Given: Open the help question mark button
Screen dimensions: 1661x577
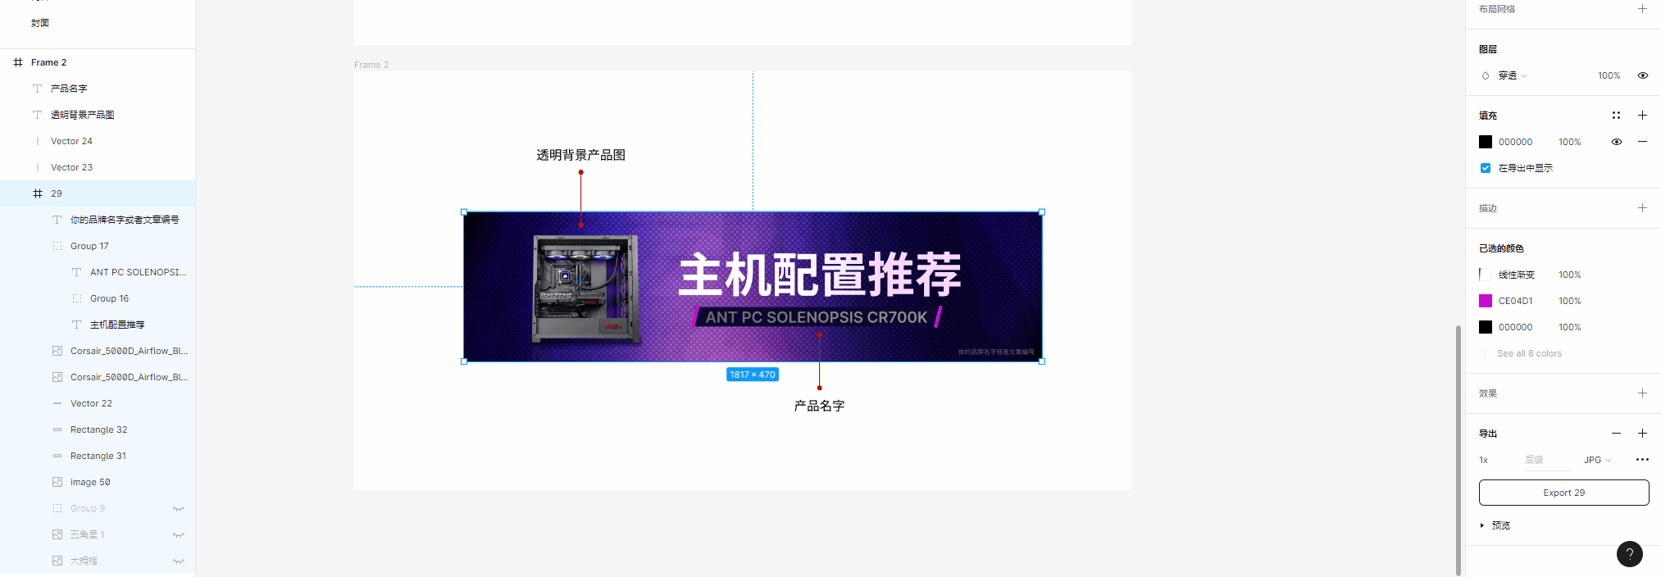Looking at the screenshot, I should point(1629,554).
